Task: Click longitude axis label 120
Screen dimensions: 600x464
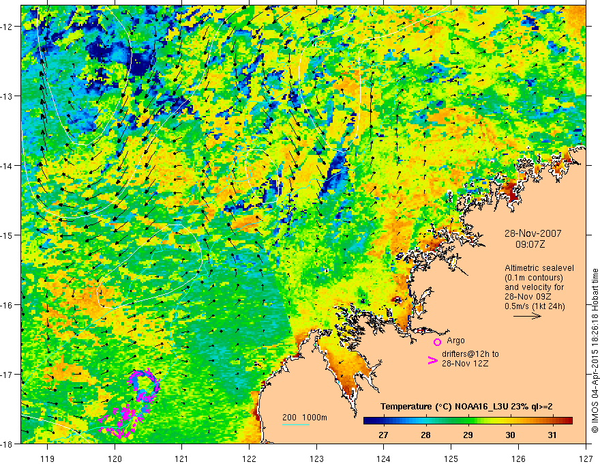Action: pos(115,459)
